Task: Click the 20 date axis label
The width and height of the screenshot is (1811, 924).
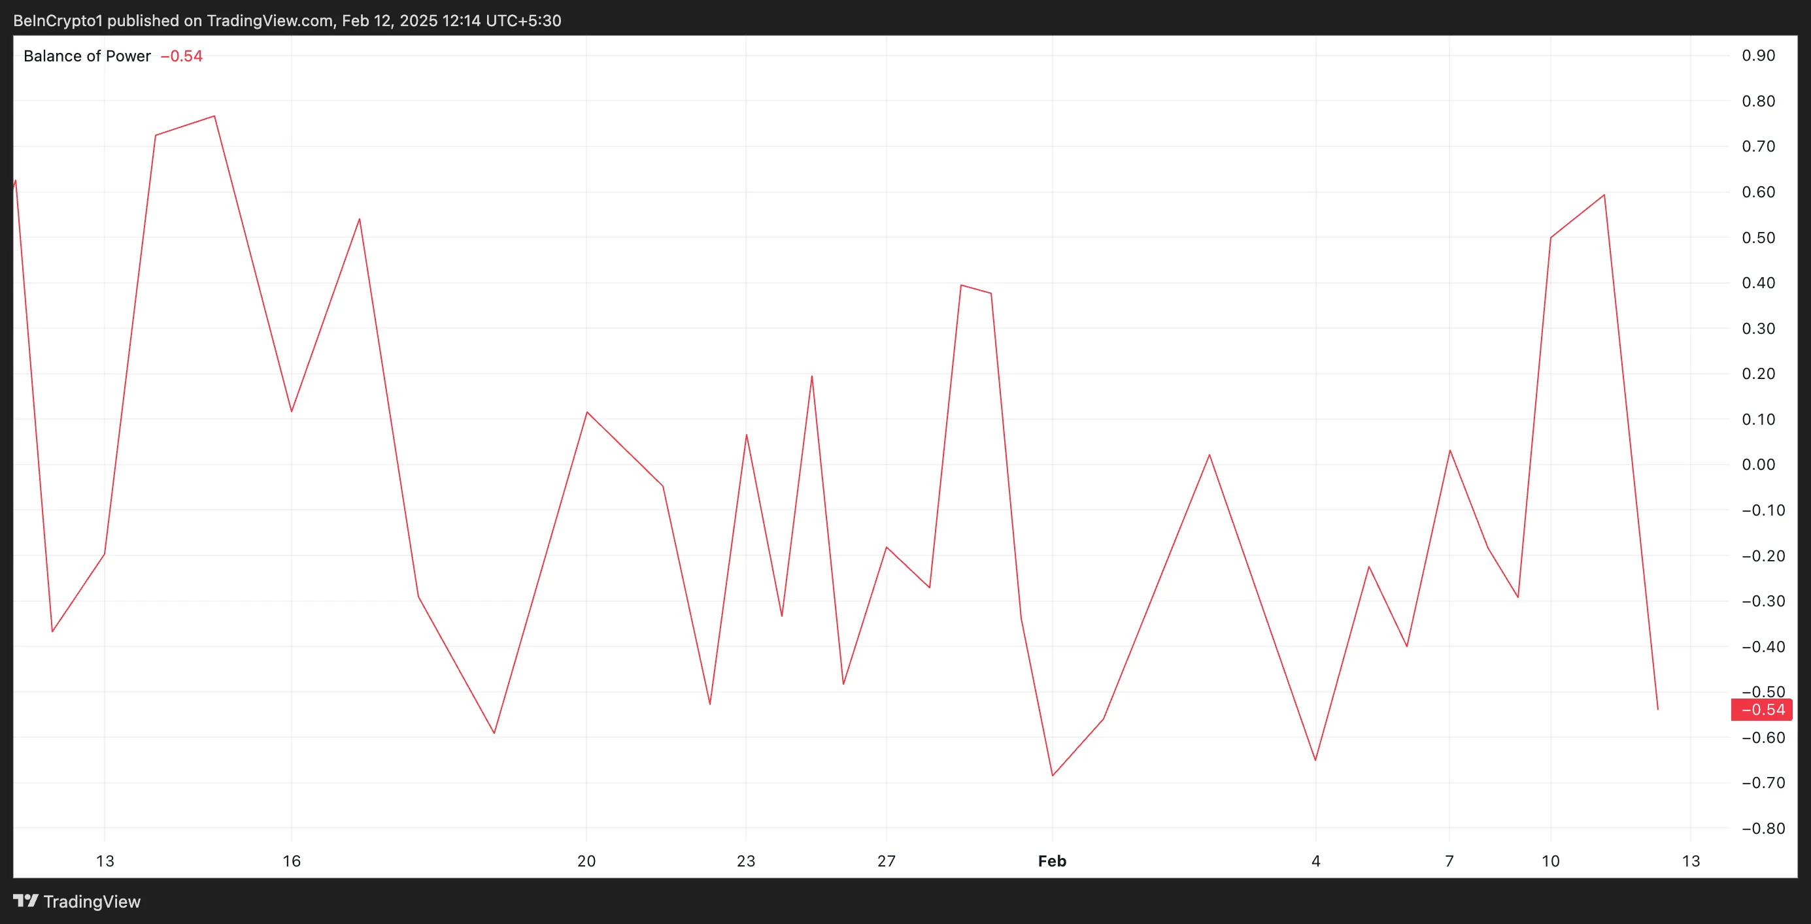Action: pos(586,861)
